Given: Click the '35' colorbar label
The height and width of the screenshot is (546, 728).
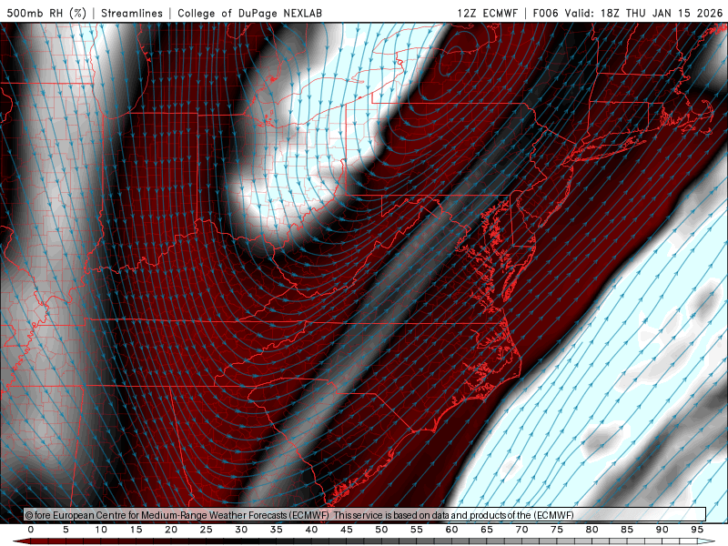Looking at the screenshot, I should click(277, 530).
